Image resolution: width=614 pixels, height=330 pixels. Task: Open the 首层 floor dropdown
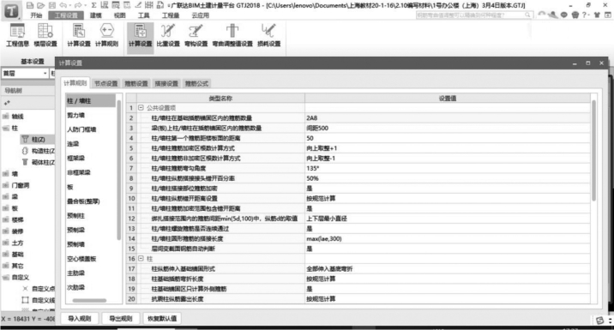click(25, 73)
